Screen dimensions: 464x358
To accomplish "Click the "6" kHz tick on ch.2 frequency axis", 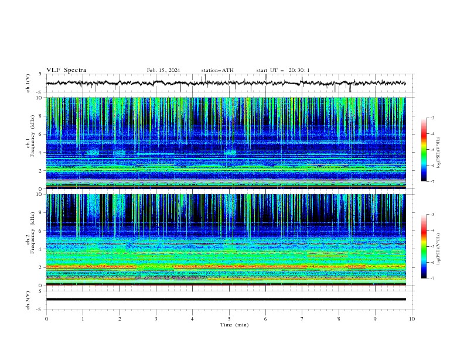I will 40,231.
